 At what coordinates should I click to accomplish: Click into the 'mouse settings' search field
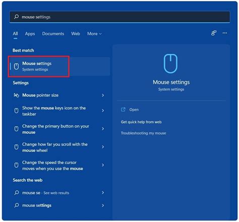tap(119, 17)
